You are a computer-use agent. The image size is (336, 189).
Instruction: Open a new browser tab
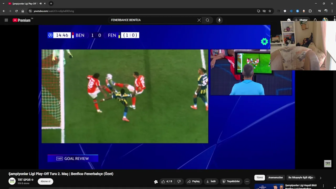pyautogui.click(x=51, y=3)
